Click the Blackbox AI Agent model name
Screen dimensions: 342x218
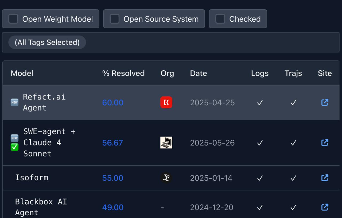point(41,207)
